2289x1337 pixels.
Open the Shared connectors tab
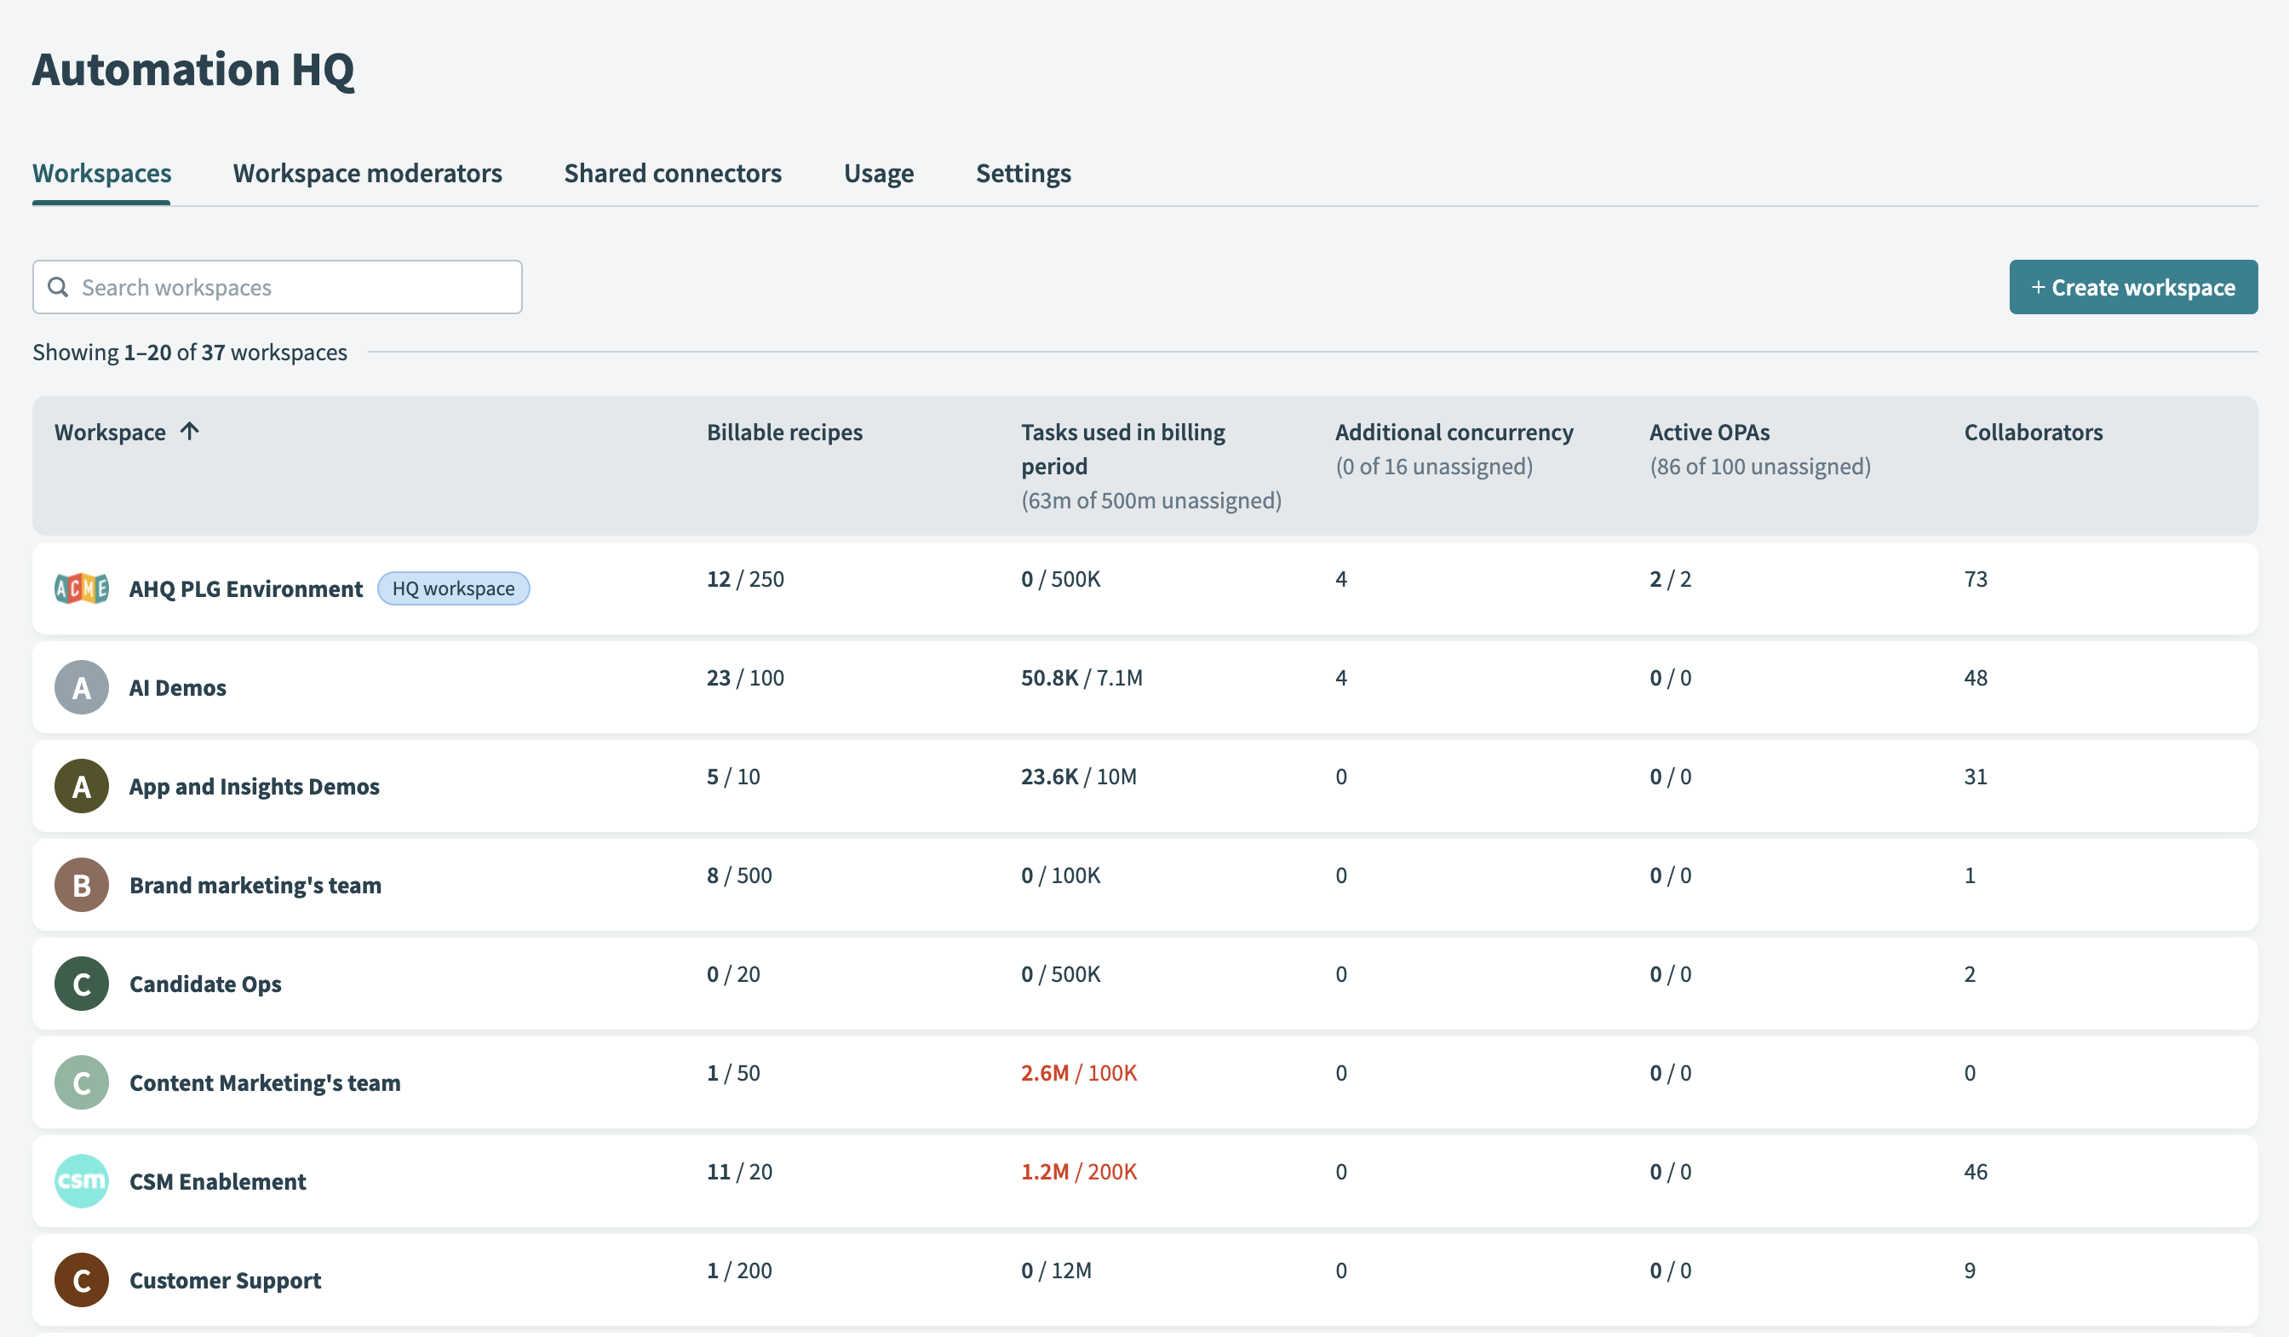click(672, 174)
